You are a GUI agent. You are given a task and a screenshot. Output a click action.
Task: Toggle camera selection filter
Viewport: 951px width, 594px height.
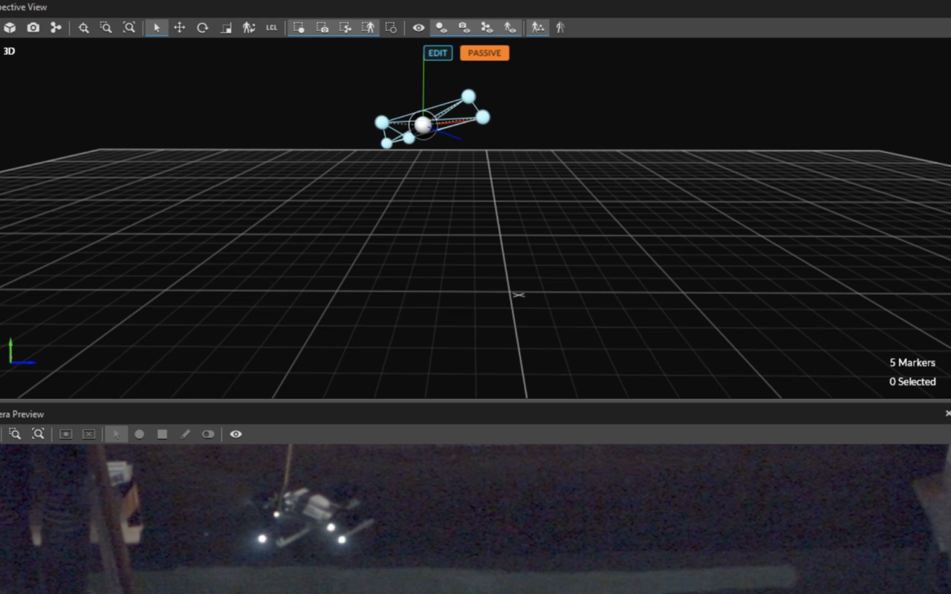(x=322, y=27)
